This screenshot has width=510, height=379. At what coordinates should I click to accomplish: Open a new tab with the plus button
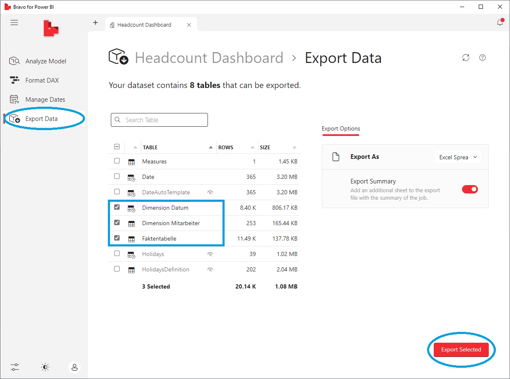(x=95, y=23)
